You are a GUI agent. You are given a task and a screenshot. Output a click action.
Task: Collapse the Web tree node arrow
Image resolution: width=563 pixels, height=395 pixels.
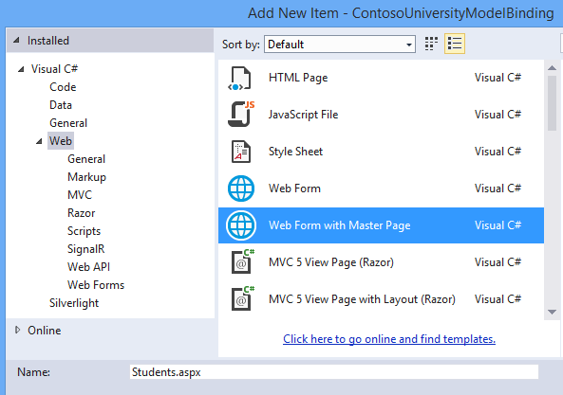tap(39, 141)
